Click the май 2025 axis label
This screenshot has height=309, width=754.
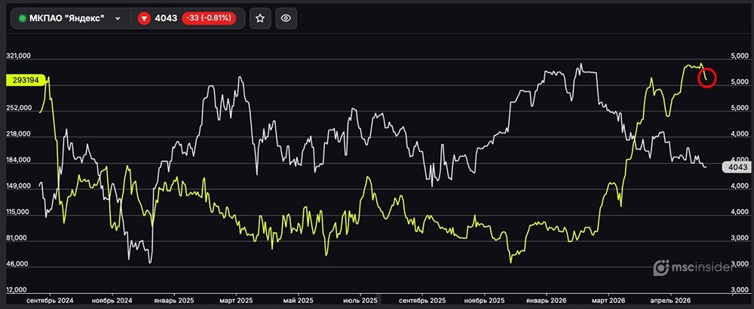[298, 299]
